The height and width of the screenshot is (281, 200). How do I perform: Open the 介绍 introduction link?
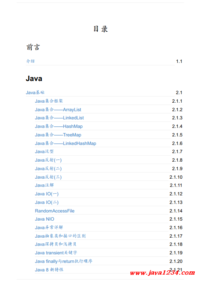point(30,61)
